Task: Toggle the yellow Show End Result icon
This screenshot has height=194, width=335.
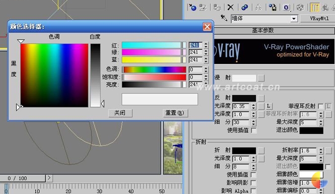Action: tap(315, 7)
